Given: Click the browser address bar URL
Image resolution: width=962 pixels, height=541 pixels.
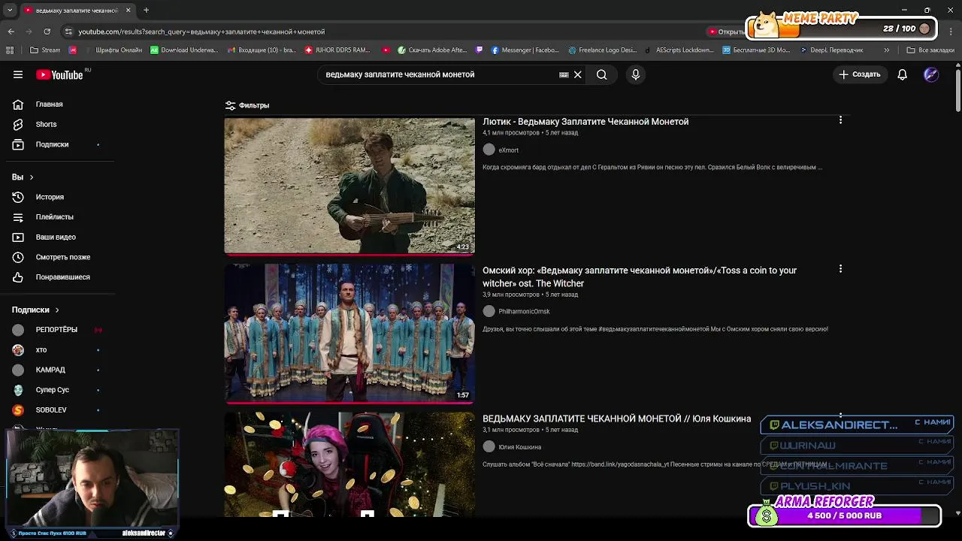Looking at the screenshot, I should [201, 32].
